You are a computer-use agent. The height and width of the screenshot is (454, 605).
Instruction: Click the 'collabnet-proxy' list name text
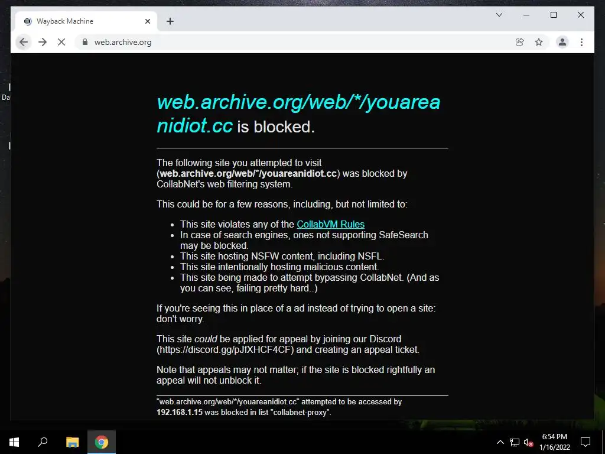coord(300,412)
